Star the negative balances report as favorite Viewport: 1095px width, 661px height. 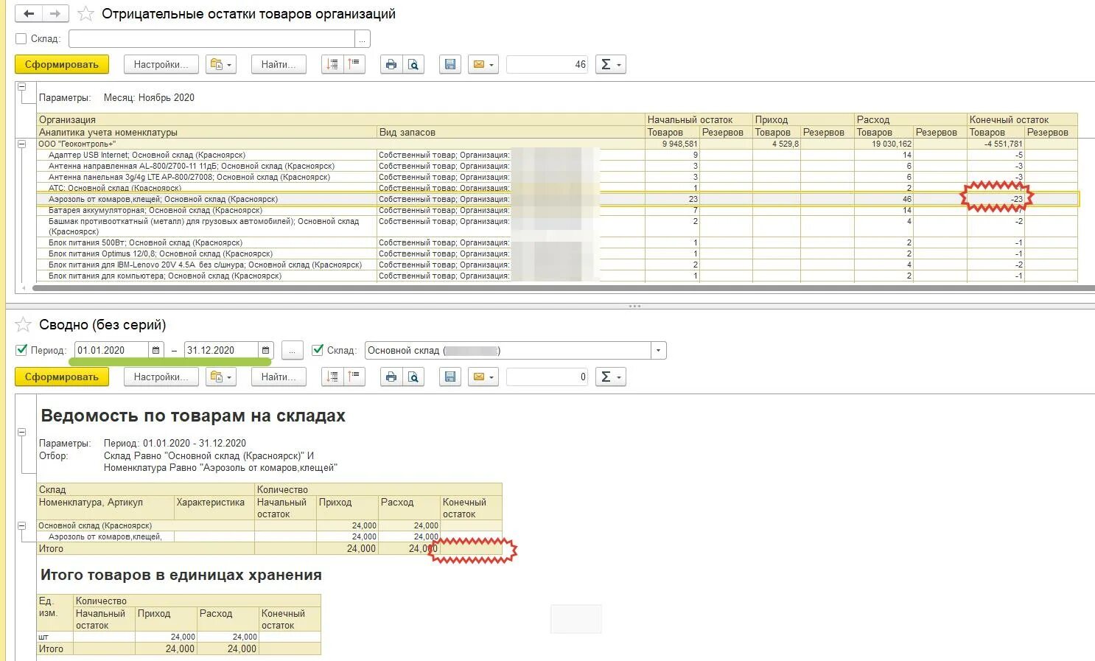pyautogui.click(x=85, y=14)
